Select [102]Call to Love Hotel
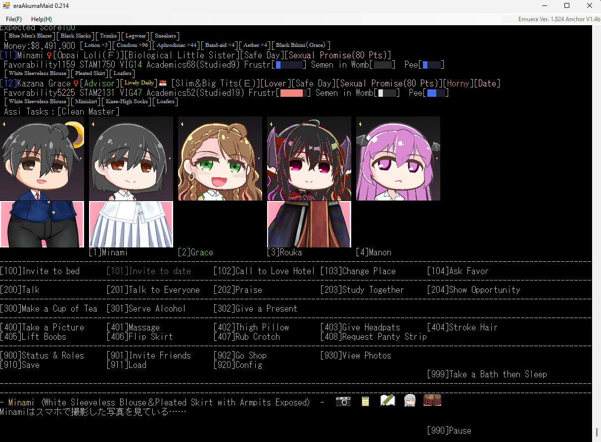Viewport: 601px width, 442px height. [264, 271]
